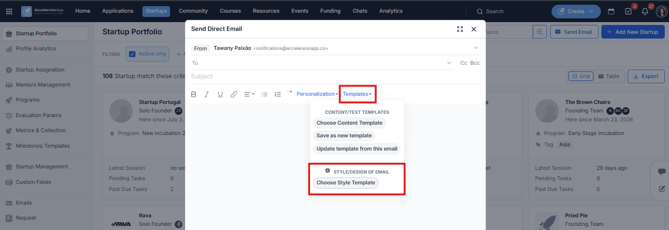Open the notifications bell
Image resolution: width=669 pixels, height=230 pixels.
644,11
